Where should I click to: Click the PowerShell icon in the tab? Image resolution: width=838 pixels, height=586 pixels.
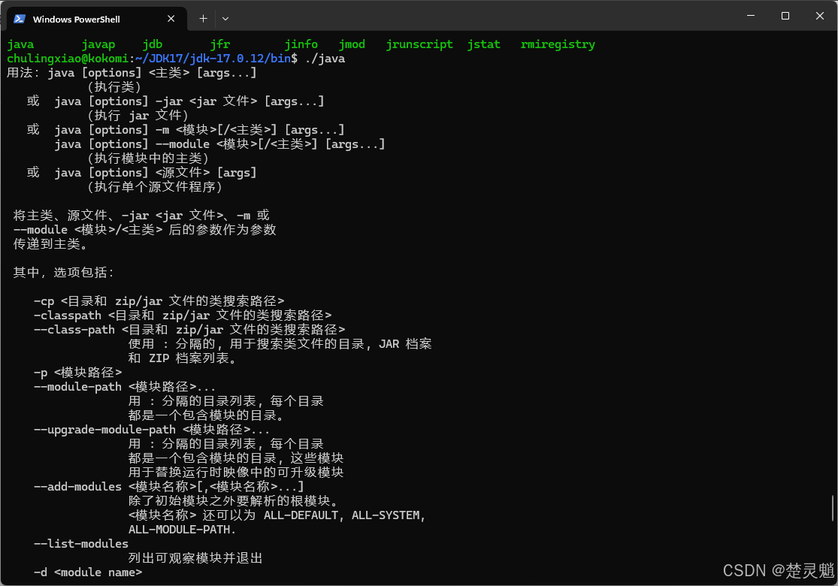coord(20,19)
